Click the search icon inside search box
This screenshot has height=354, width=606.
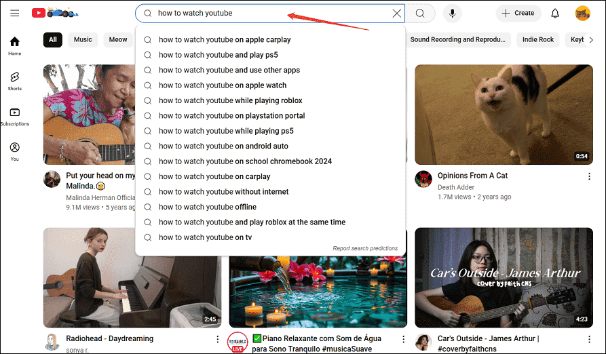pos(148,13)
